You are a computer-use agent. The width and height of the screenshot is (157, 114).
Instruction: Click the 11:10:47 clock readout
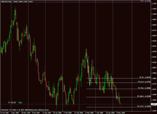pos(12,102)
